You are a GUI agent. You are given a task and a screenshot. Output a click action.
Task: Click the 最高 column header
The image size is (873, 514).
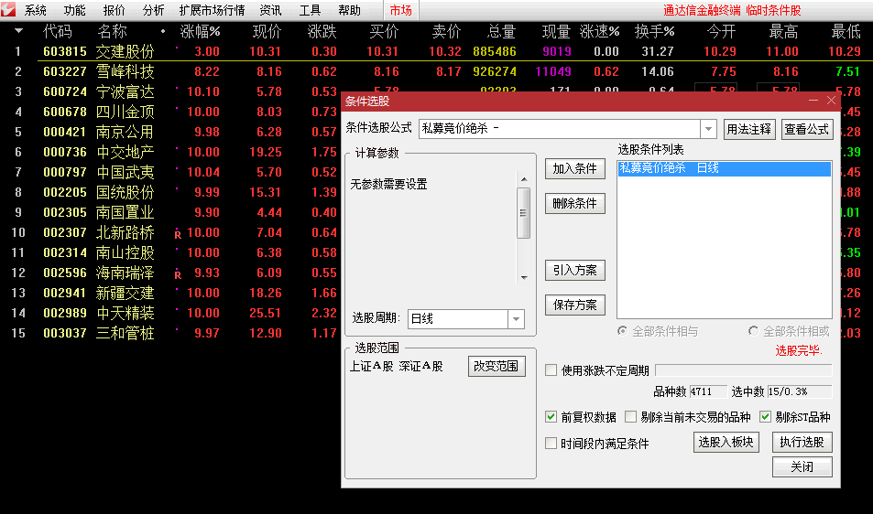[783, 32]
